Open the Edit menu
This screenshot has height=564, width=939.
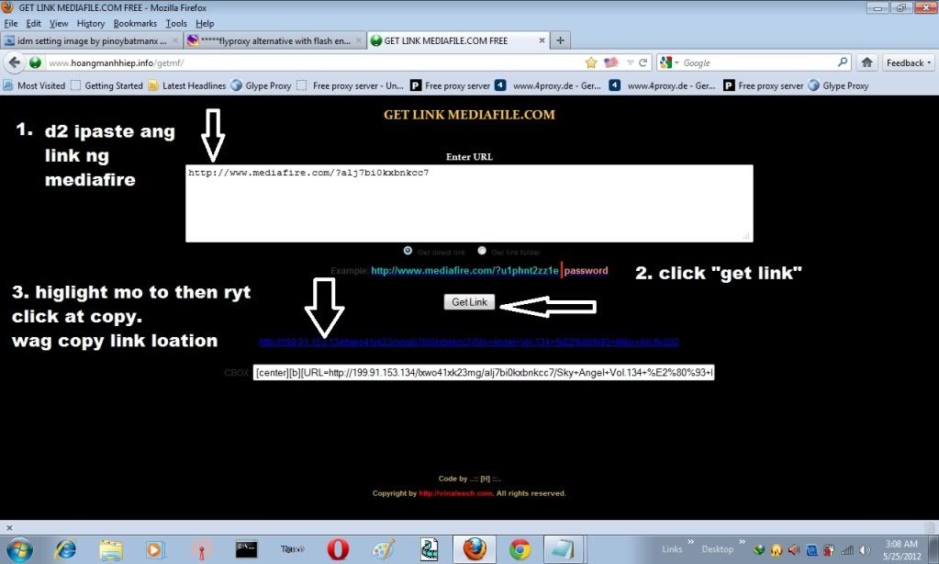click(34, 23)
